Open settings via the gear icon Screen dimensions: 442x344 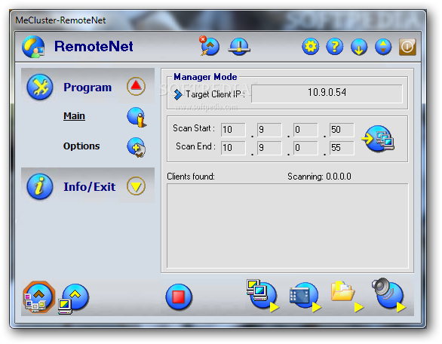[310, 47]
